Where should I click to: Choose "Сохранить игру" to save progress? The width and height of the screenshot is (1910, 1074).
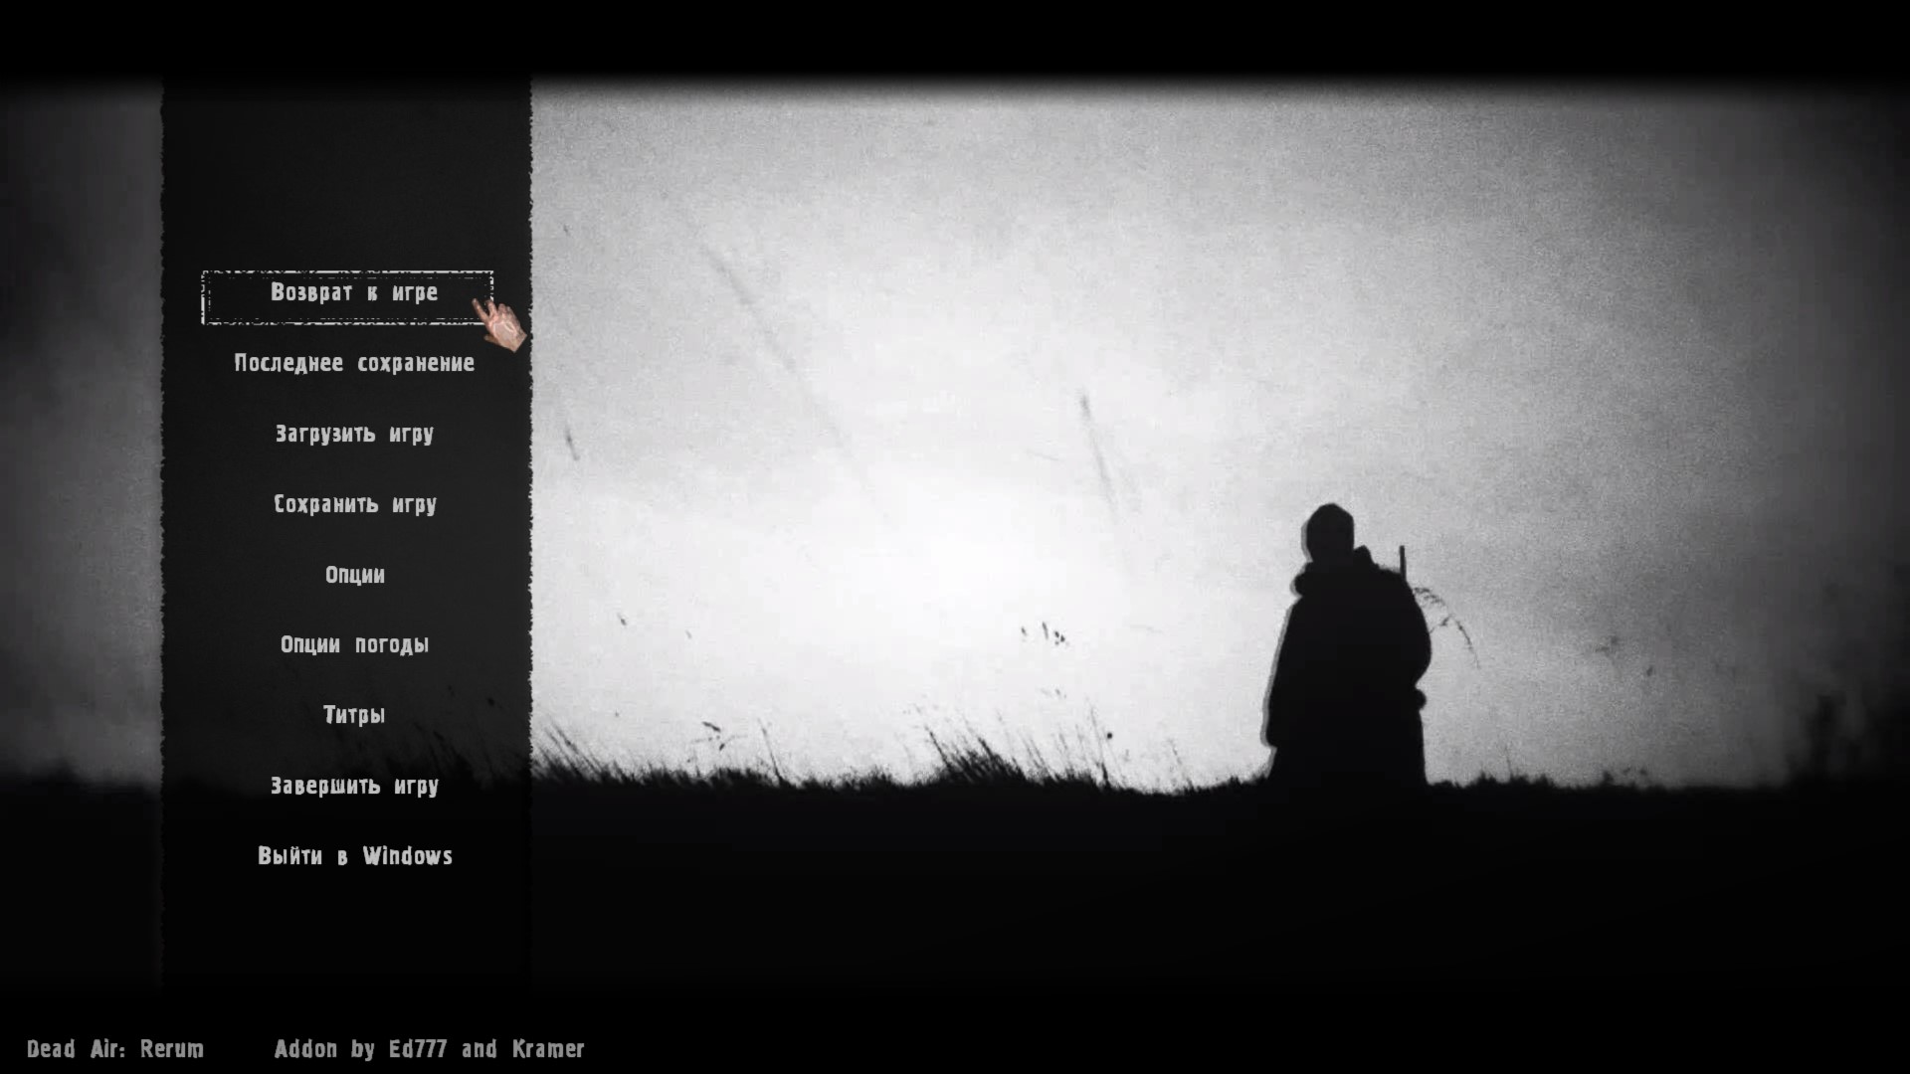point(355,505)
